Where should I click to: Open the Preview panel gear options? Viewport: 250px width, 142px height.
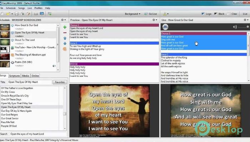(155, 20)
